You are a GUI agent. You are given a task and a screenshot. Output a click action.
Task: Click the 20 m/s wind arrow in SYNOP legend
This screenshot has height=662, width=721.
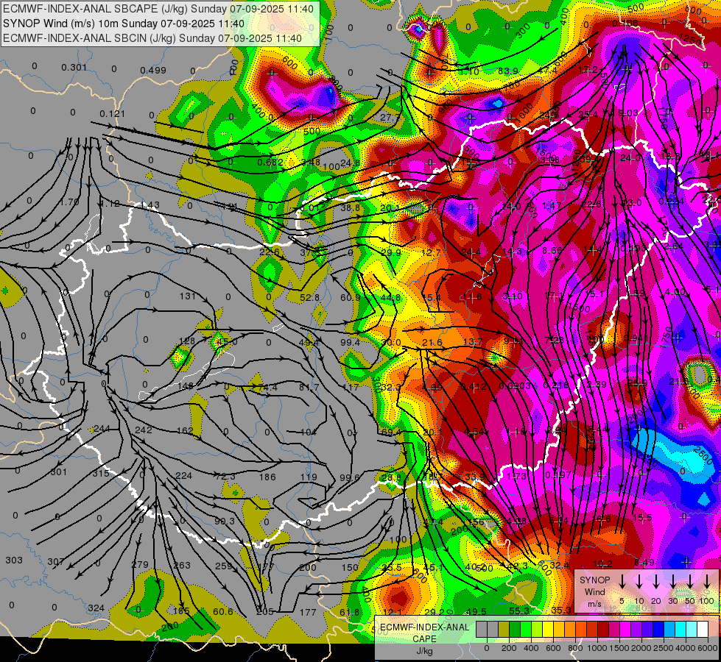coord(656,581)
